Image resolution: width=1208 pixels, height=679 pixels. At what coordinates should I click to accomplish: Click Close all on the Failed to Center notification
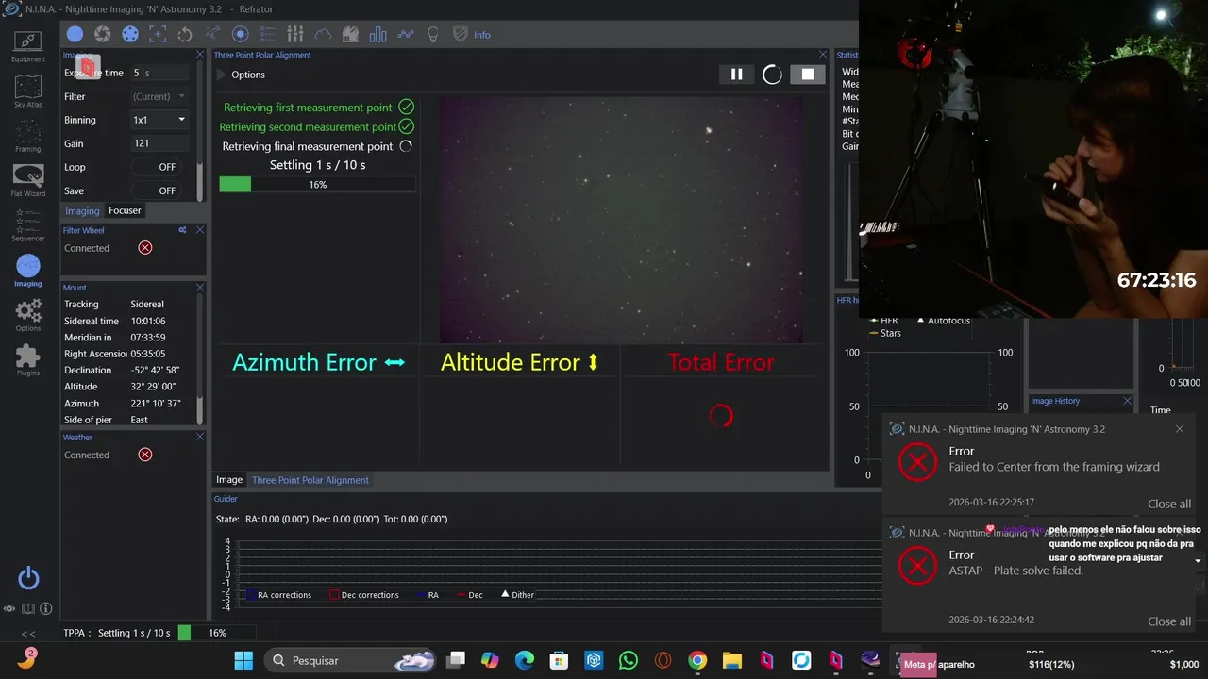[1168, 504]
